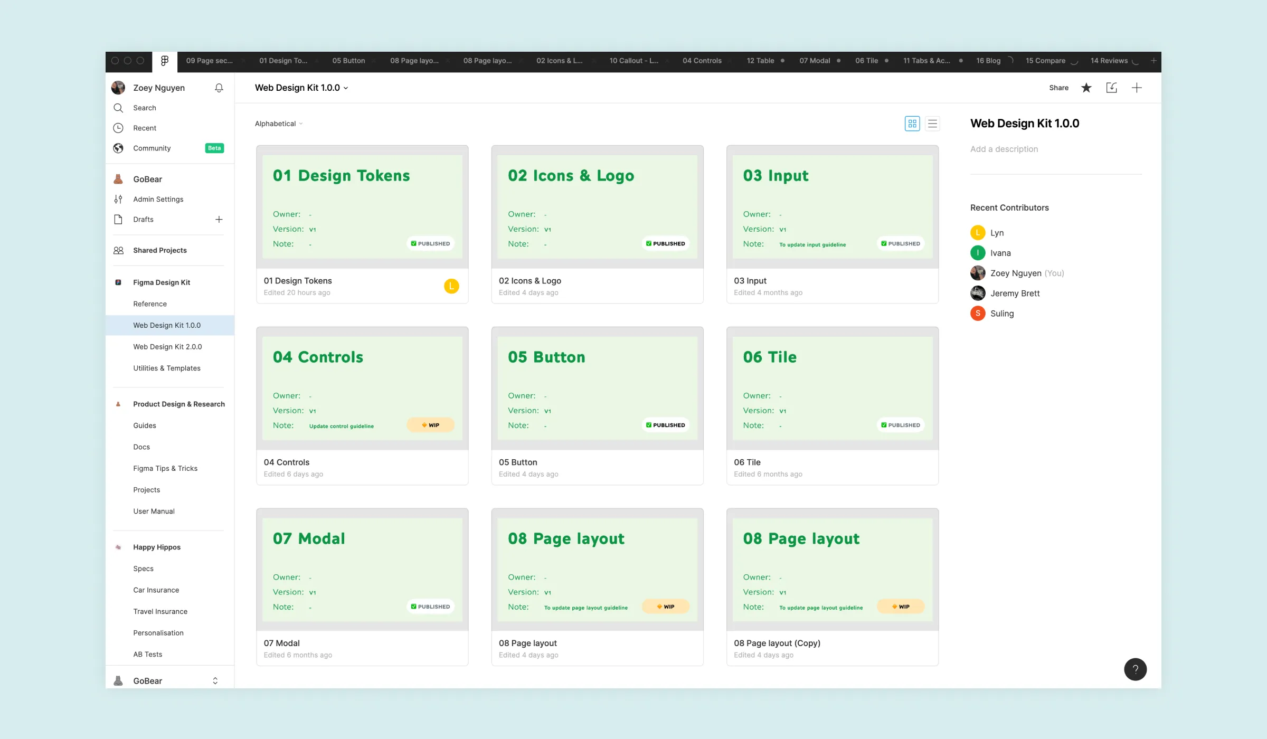Click Zoey Nguyen's avatar in sidebar
This screenshot has height=739, width=1267.
(x=118, y=88)
